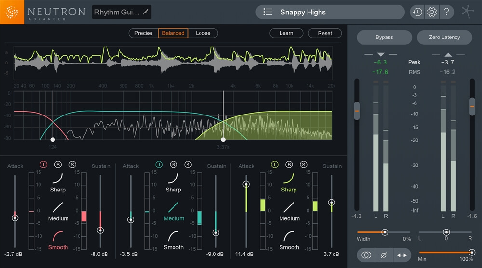Select the Sharp curve in the low band
The height and width of the screenshot is (268, 482).
pyautogui.click(x=57, y=179)
